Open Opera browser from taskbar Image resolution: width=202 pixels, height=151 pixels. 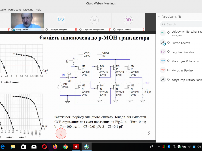[44, 147]
